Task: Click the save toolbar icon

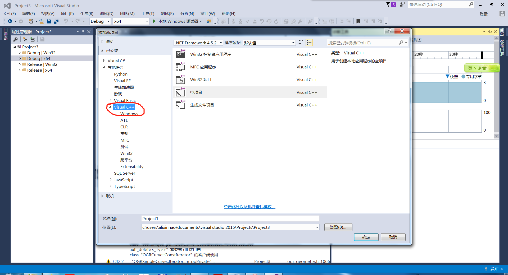Action: click(49, 21)
